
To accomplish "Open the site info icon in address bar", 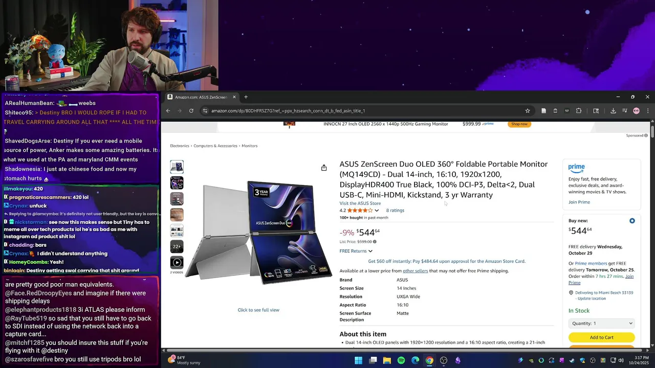I will click(205, 111).
